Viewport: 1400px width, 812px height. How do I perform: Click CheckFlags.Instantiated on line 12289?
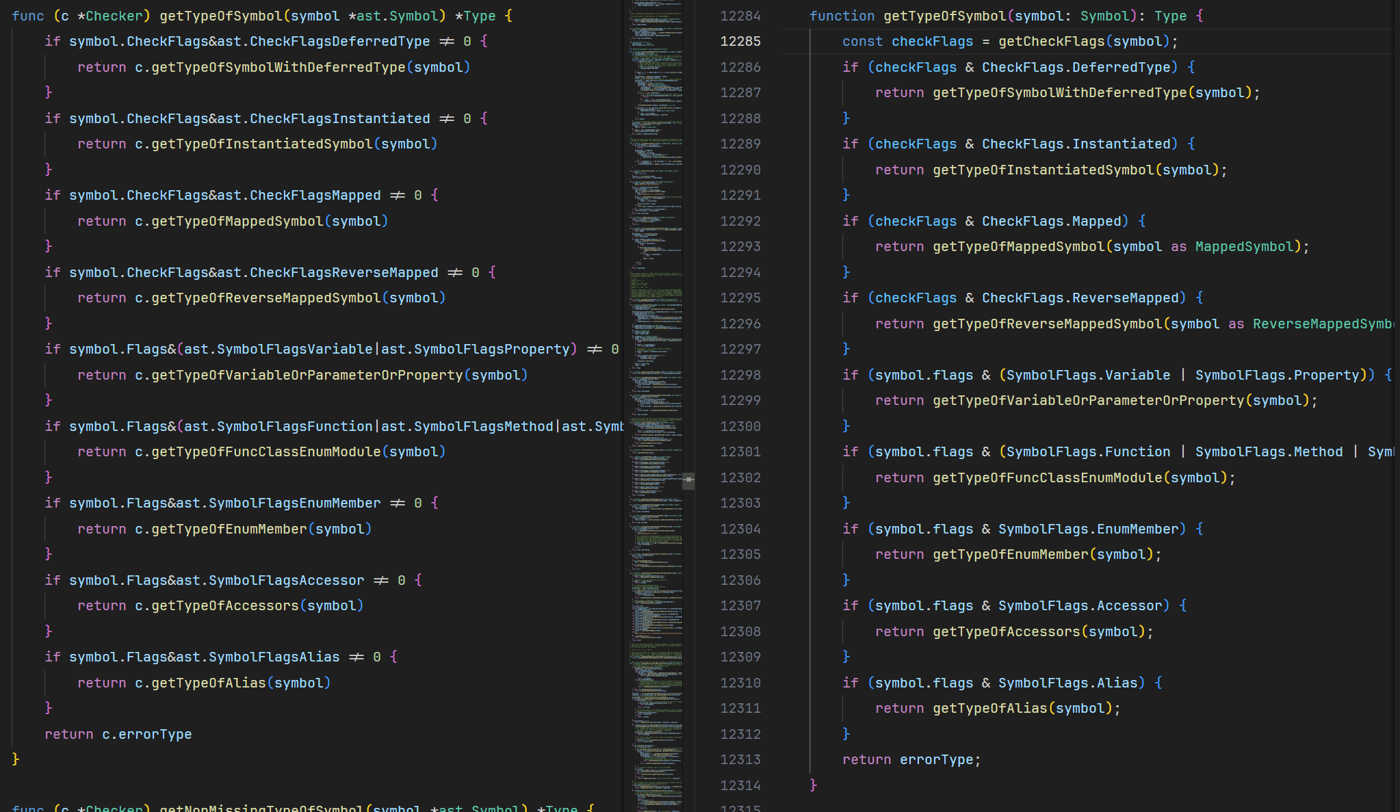(x=1076, y=144)
